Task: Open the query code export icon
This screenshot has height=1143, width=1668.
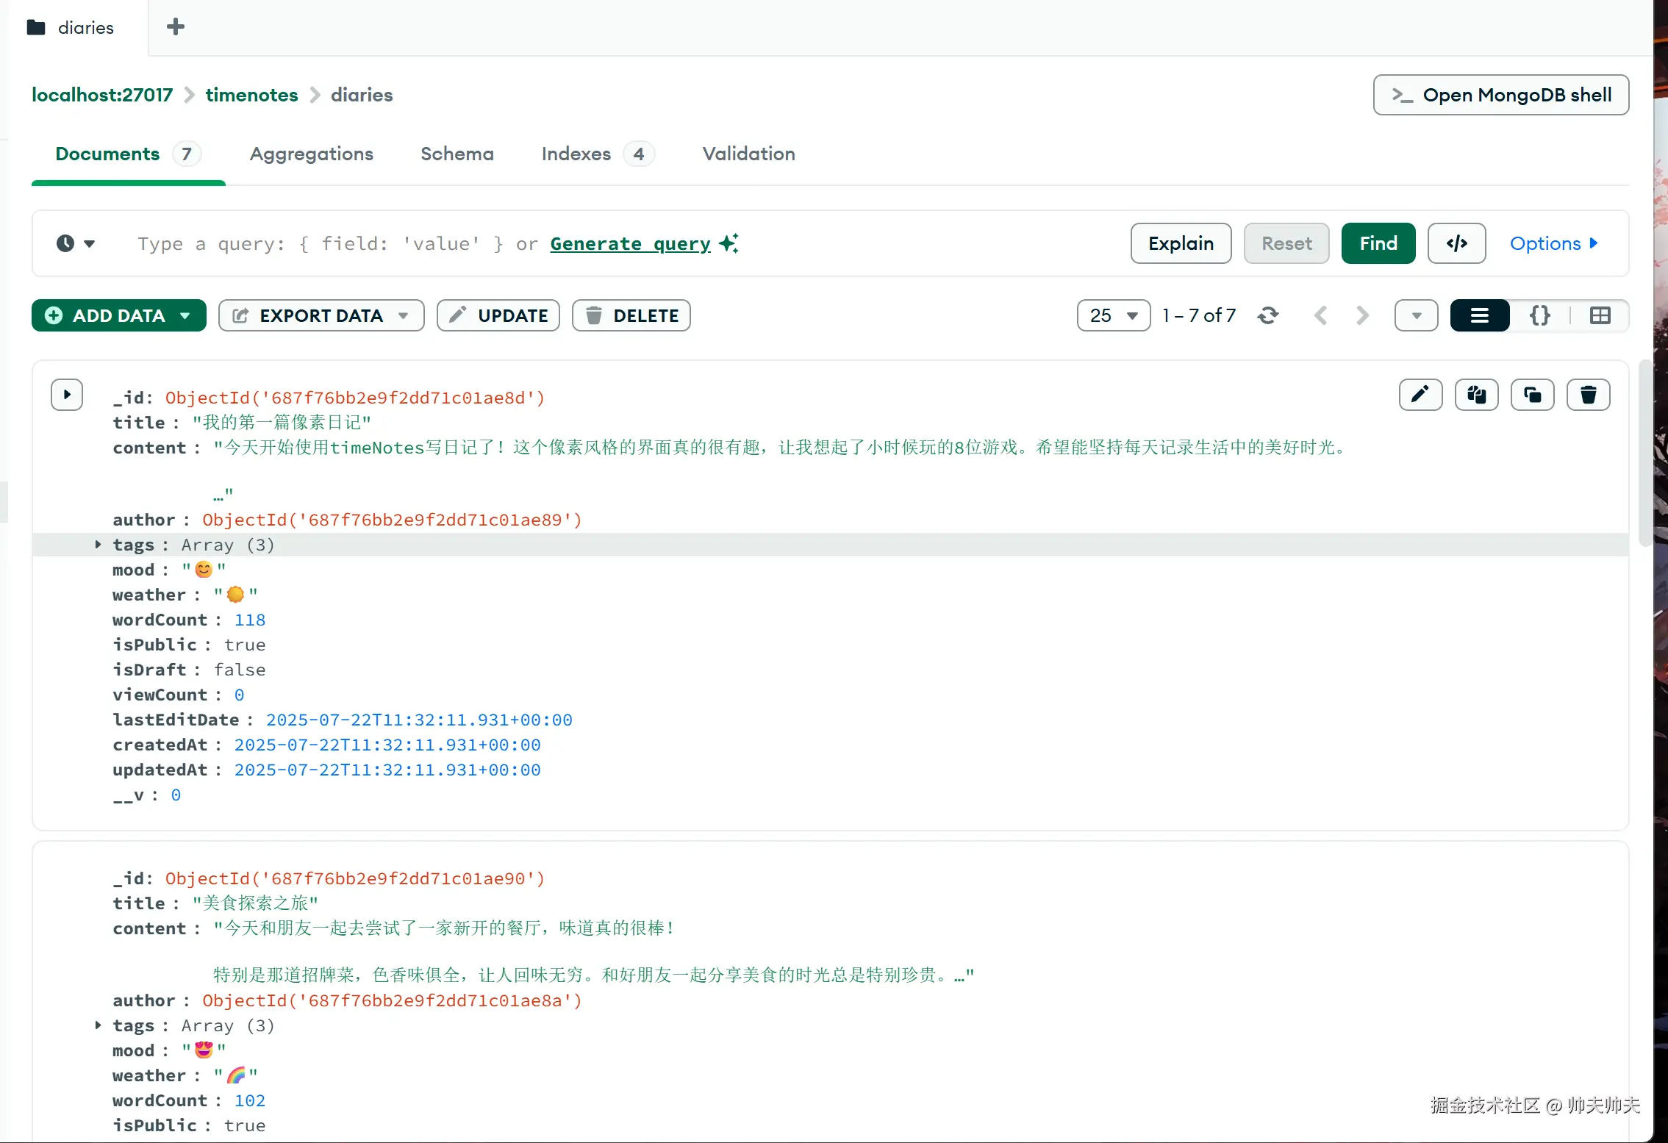Action: click(x=1456, y=243)
